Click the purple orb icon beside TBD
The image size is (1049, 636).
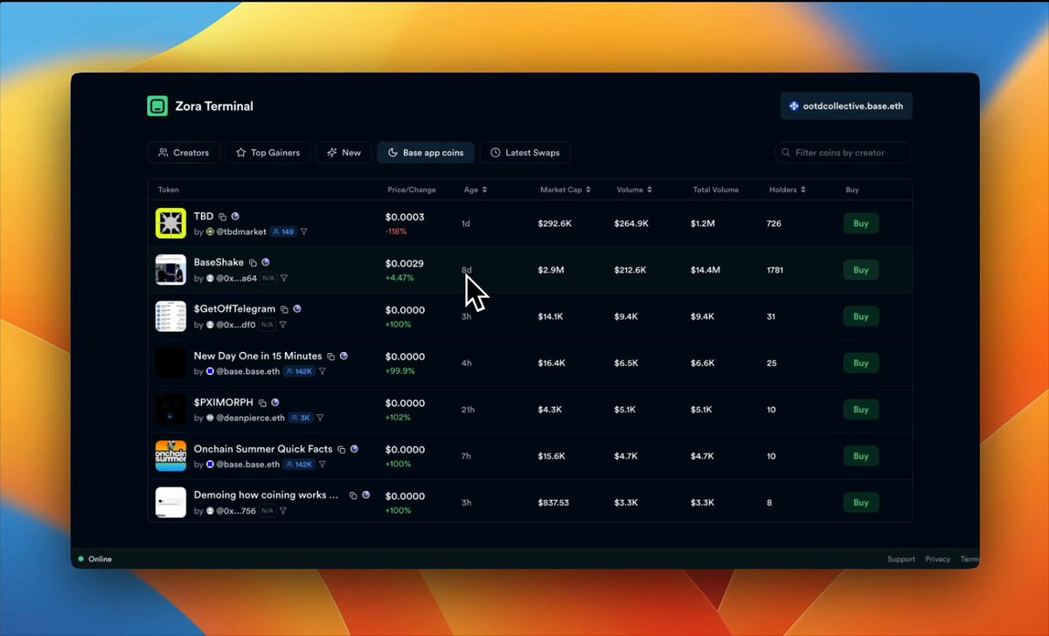pos(235,216)
